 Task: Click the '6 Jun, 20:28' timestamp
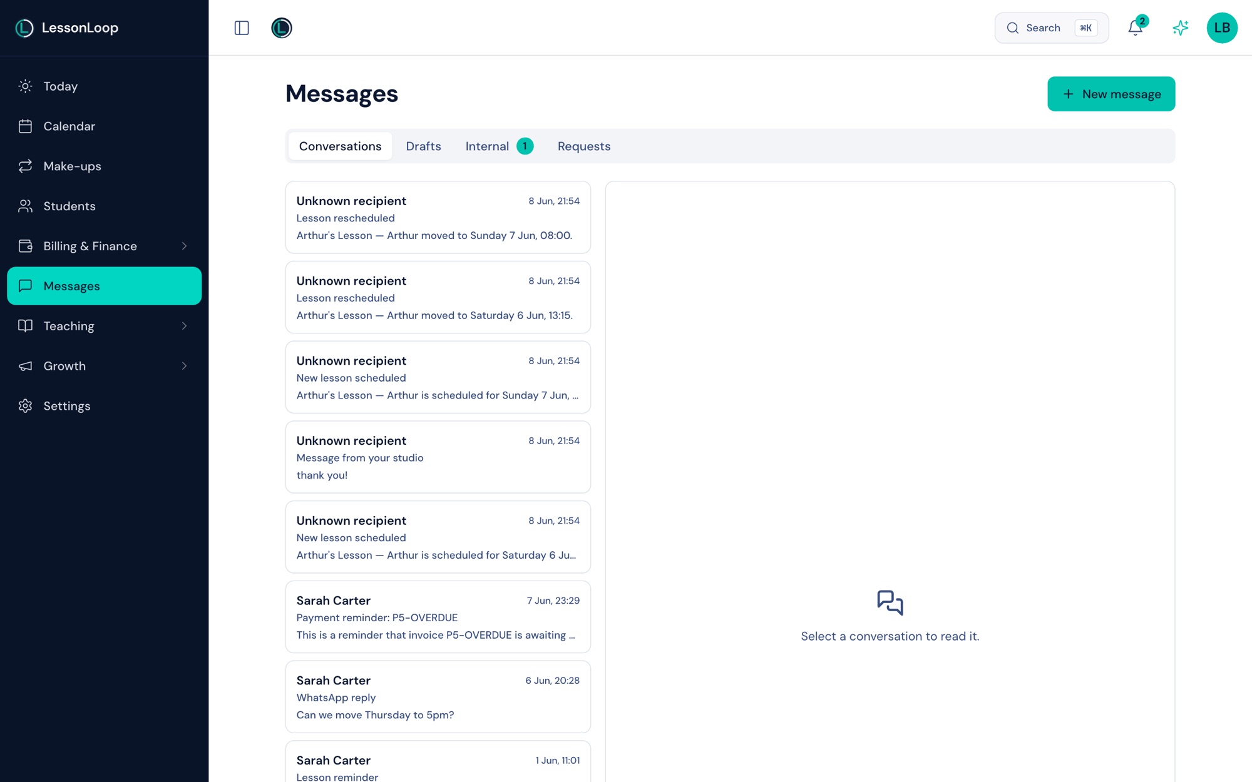(552, 681)
